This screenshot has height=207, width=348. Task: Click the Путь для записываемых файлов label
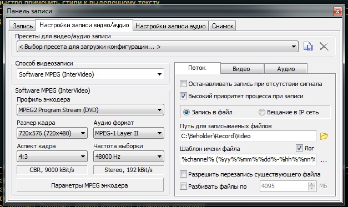(x=226, y=126)
